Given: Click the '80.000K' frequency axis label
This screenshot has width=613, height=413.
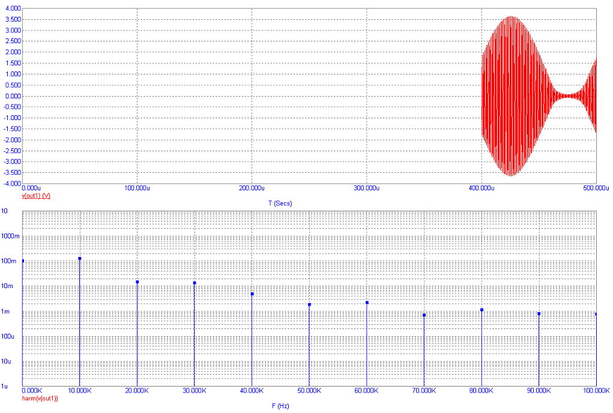Looking at the screenshot, I should 482,391.
